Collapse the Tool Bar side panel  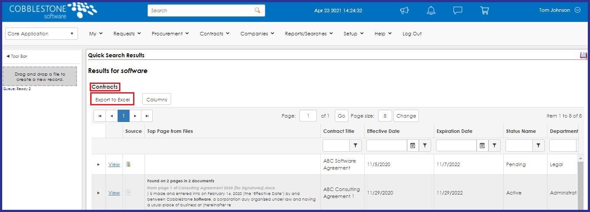(17, 56)
